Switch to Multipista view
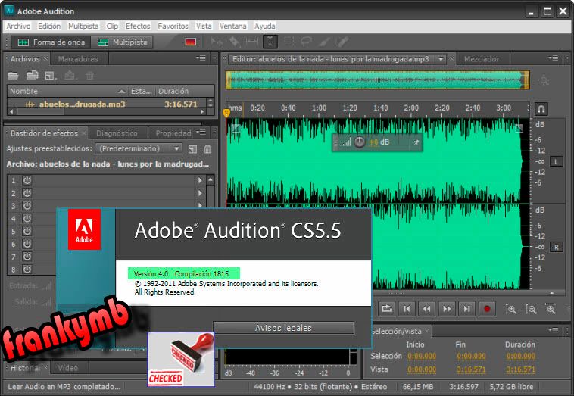This screenshot has width=574, height=396. coord(122,42)
